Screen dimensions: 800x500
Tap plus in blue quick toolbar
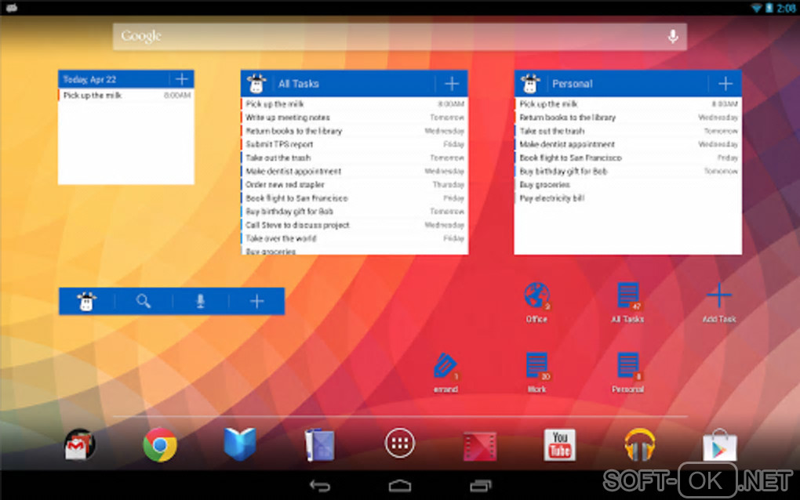click(257, 301)
